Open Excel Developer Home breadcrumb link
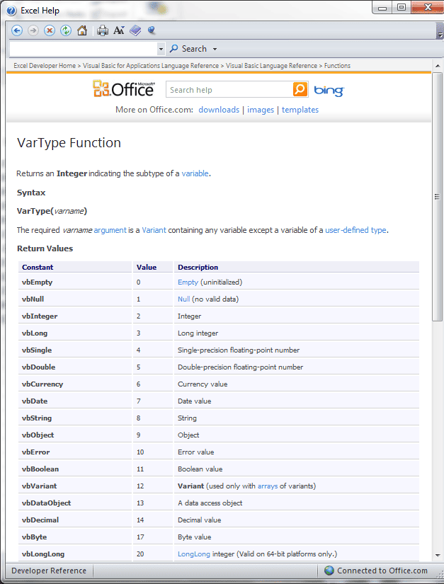This screenshot has height=584, width=444. click(45, 66)
